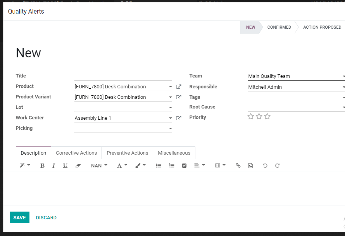Viewport: 345px width, 236px height.
Task: Save the quality alert
Action: click(x=20, y=217)
